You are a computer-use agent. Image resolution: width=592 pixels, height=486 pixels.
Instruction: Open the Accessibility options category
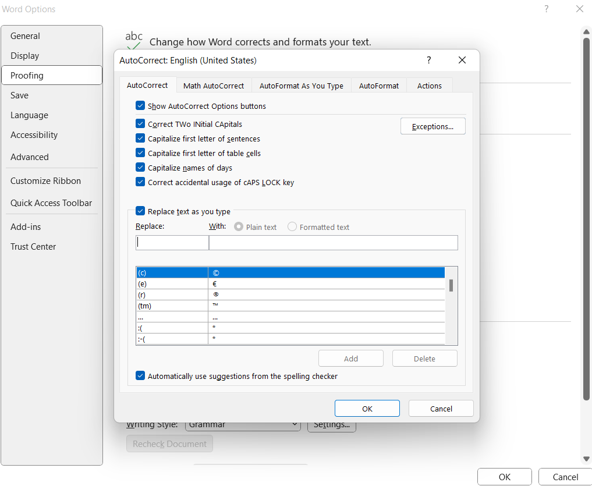(x=52, y=135)
